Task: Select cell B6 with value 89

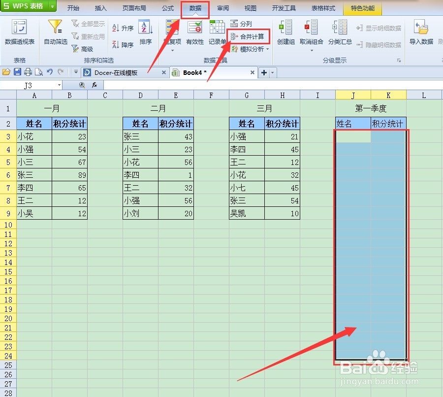Action: [70, 175]
